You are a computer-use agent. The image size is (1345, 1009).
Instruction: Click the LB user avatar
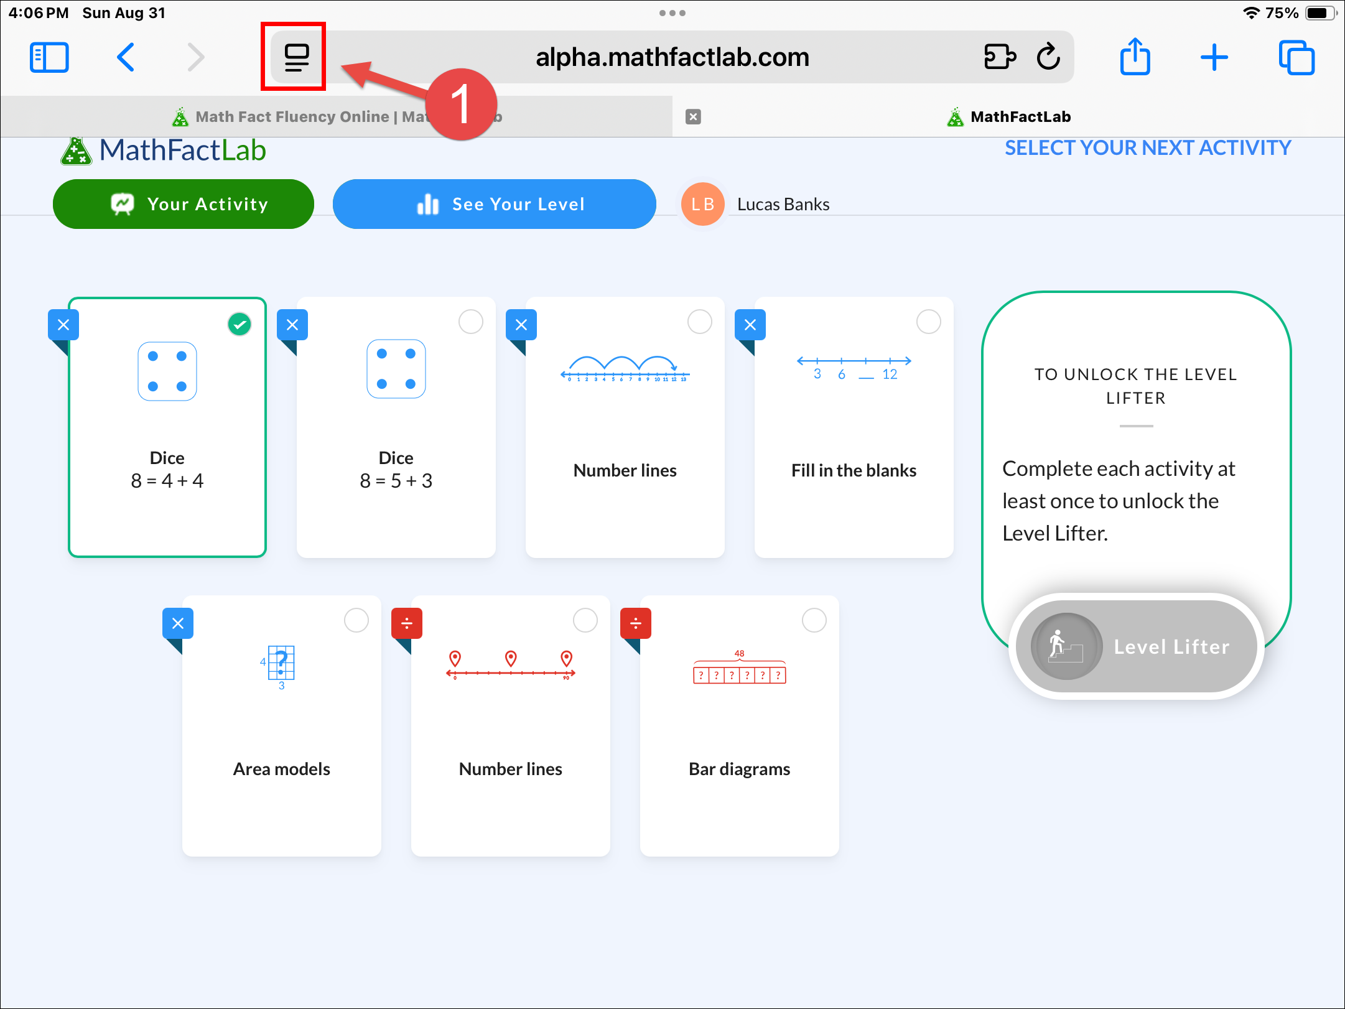pyautogui.click(x=703, y=204)
